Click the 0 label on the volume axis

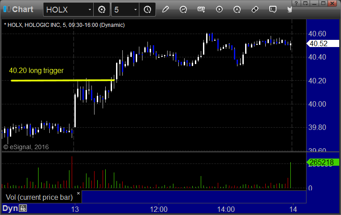coord(311,188)
